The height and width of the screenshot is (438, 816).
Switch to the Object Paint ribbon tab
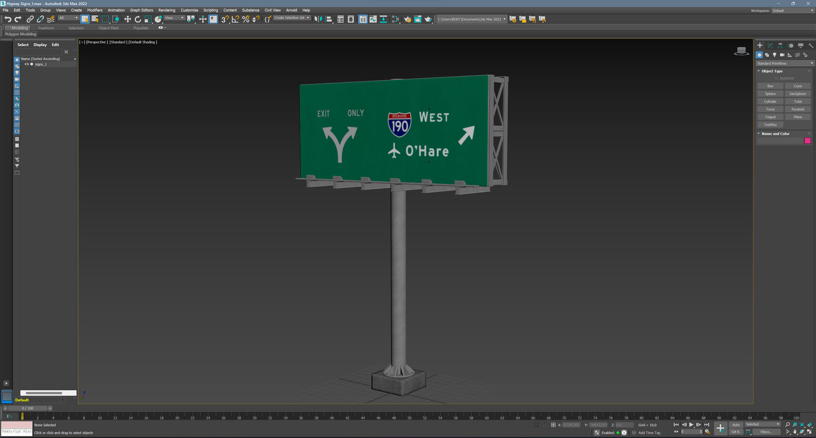pos(108,28)
